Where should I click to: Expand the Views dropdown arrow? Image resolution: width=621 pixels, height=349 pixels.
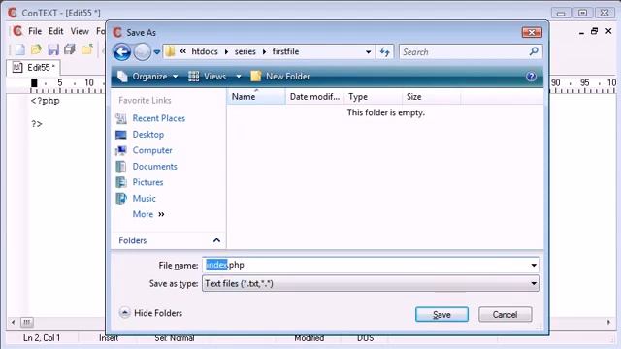[239, 76]
